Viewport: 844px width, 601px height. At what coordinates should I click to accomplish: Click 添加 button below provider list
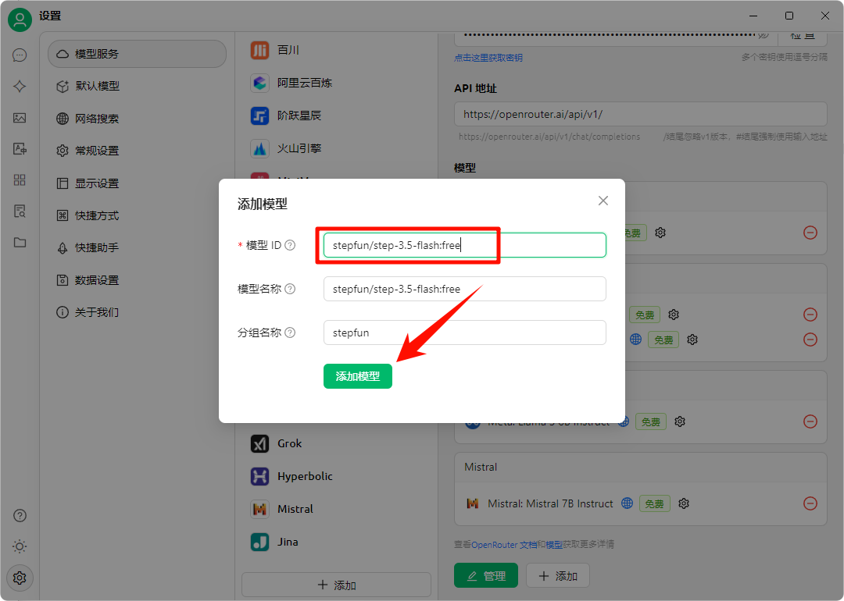(x=336, y=585)
